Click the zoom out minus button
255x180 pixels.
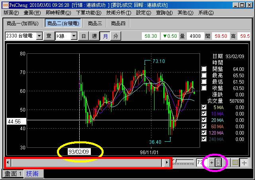(218, 162)
